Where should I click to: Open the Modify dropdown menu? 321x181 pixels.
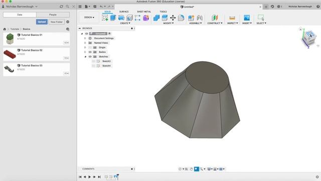tap(169, 23)
